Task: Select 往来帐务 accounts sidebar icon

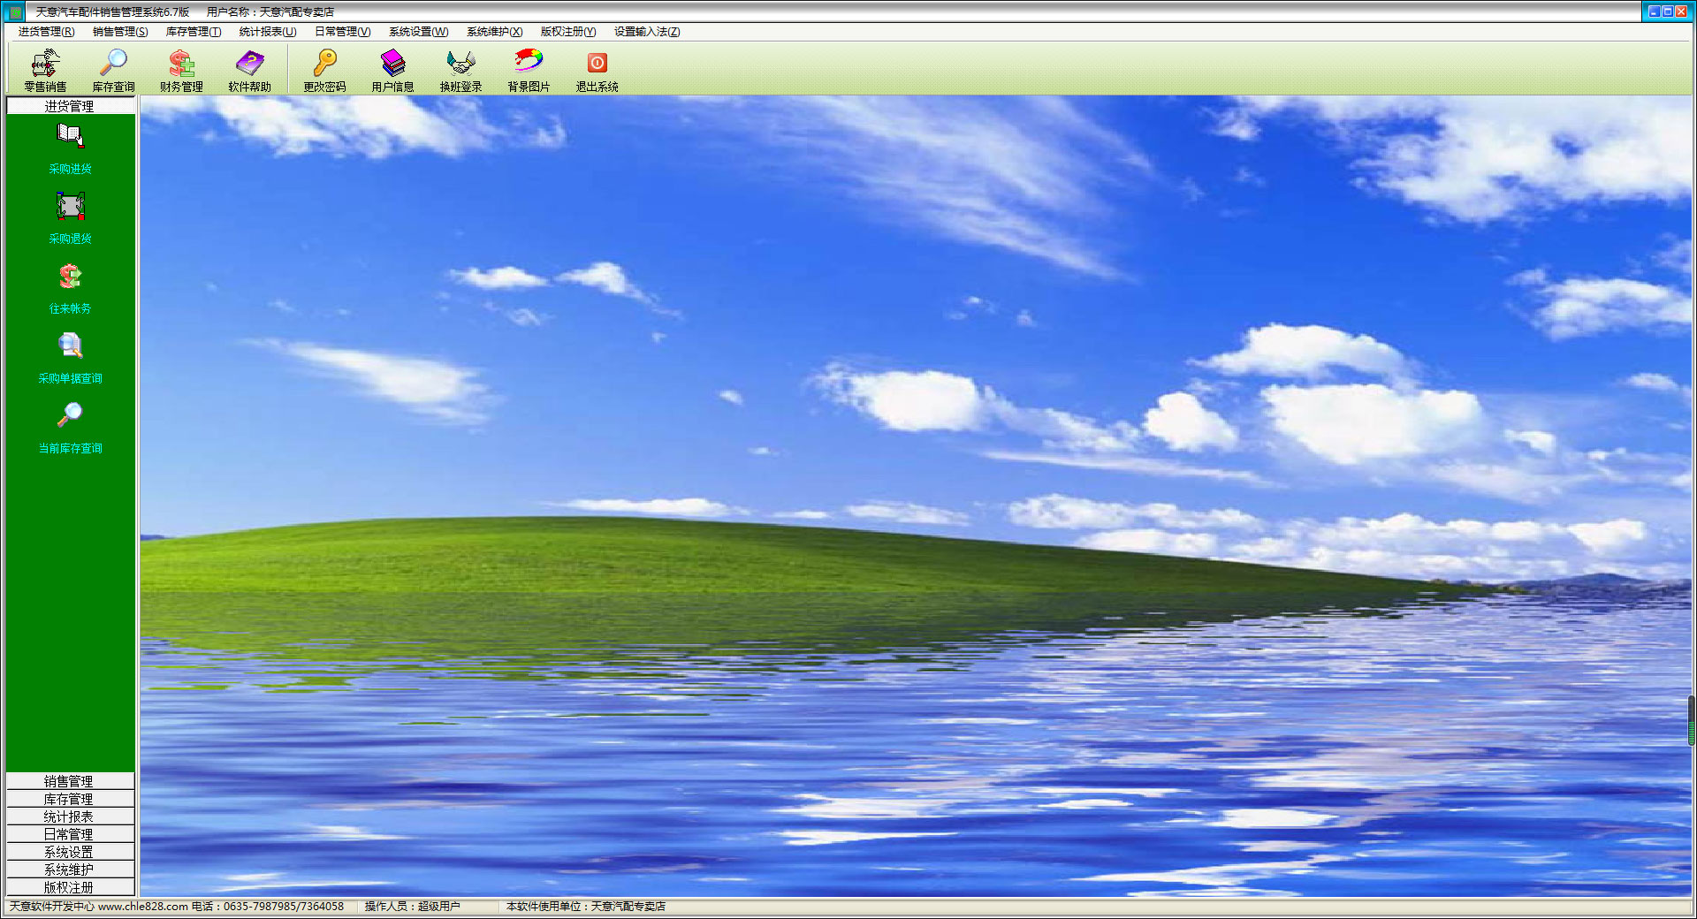Action: click(70, 288)
